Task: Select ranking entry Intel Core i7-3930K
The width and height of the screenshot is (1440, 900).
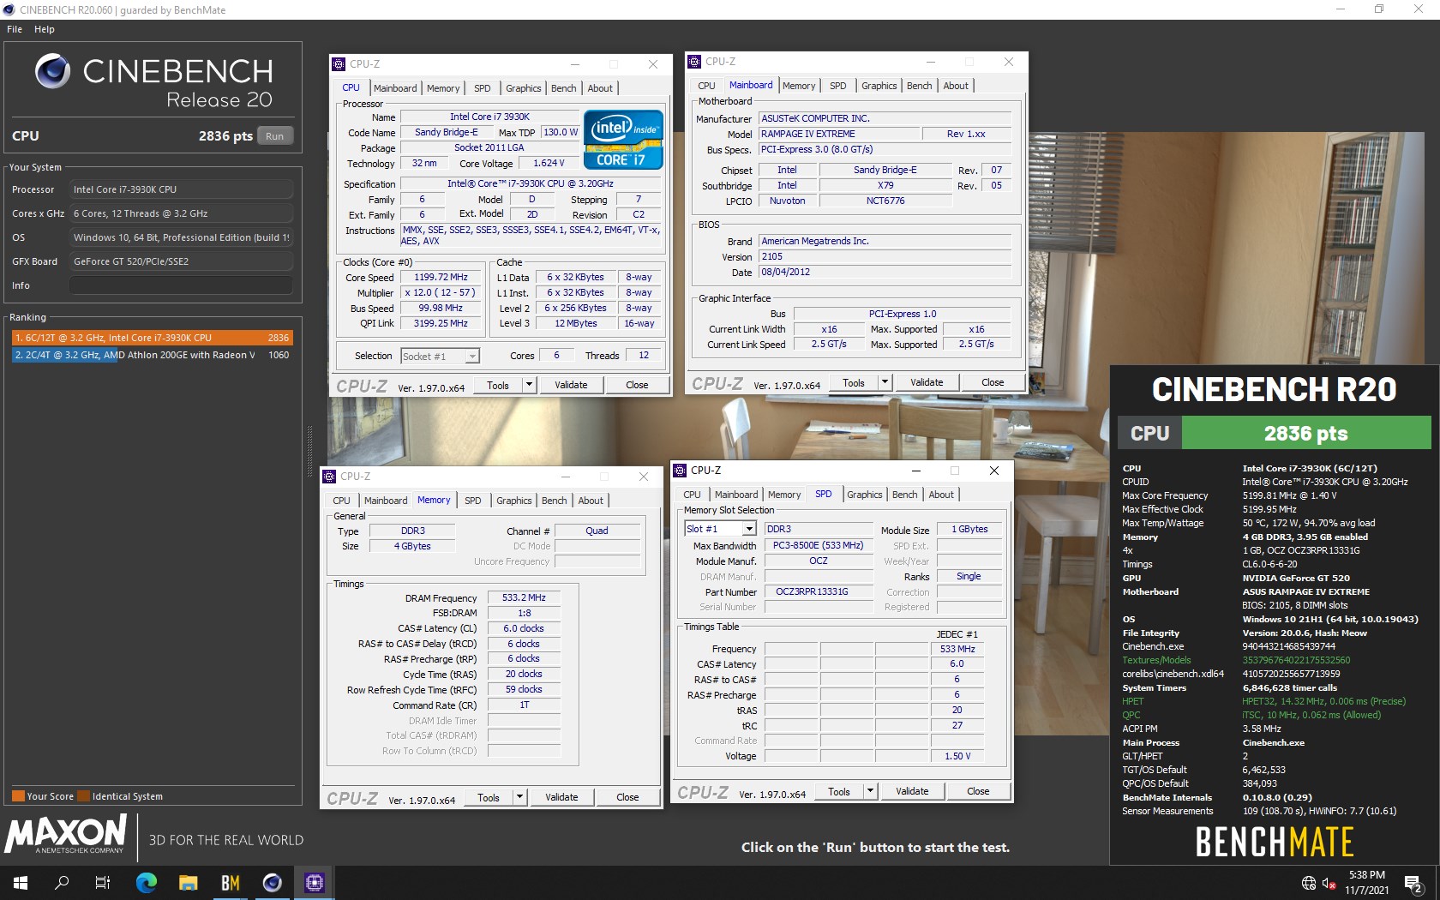Action: [x=152, y=338]
